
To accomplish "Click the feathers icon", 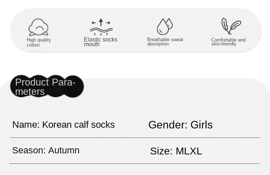I will (231, 26).
